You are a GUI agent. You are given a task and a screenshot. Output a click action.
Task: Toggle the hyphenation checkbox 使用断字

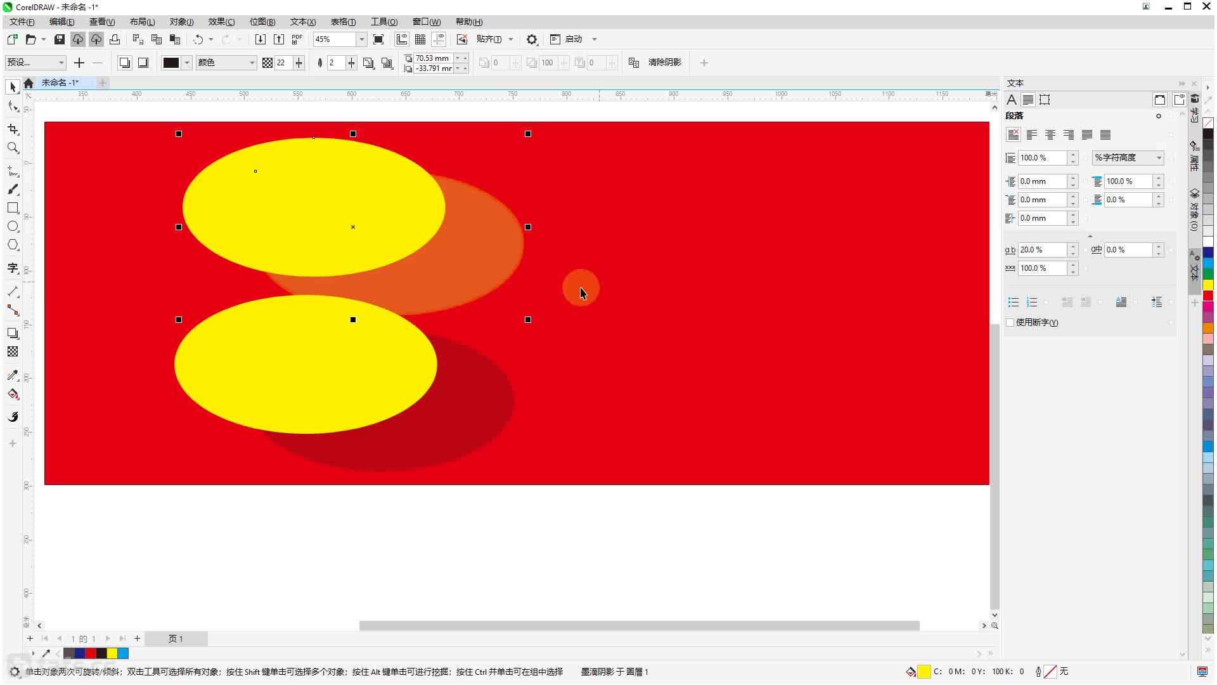pos(1010,322)
